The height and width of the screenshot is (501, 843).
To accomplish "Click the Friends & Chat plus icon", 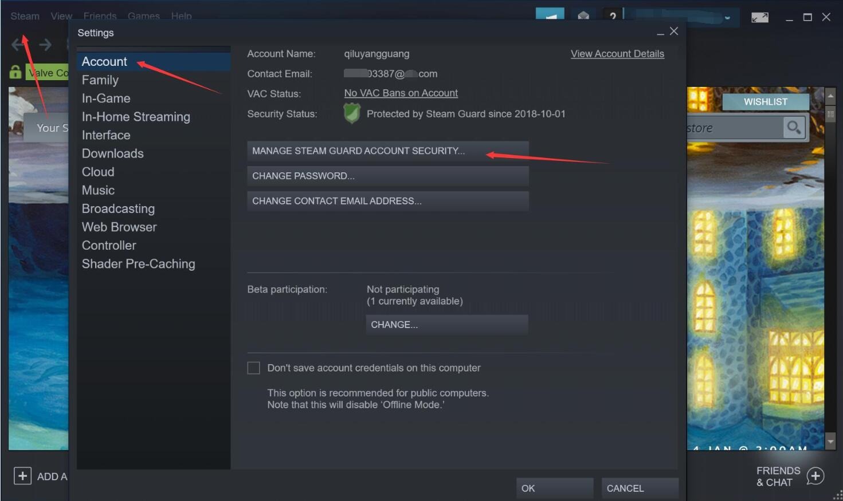I will (815, 476).
